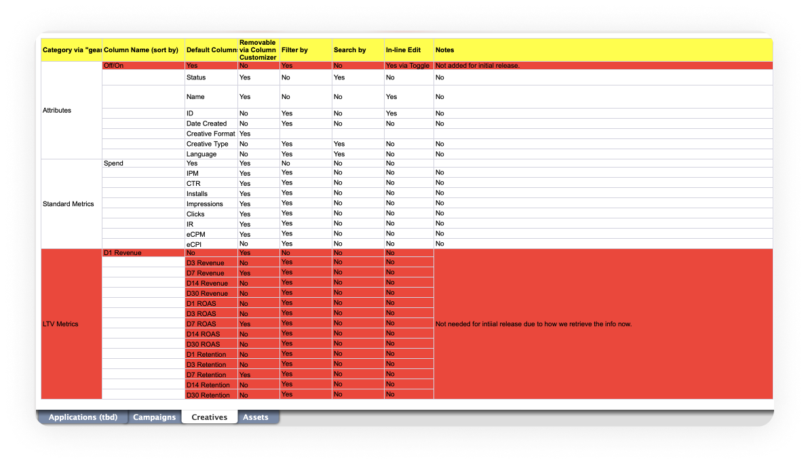Select 'Yes' under Search by in Status row

coord(358,77)
